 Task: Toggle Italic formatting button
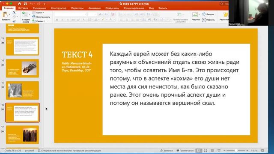(x=62, y=20)
